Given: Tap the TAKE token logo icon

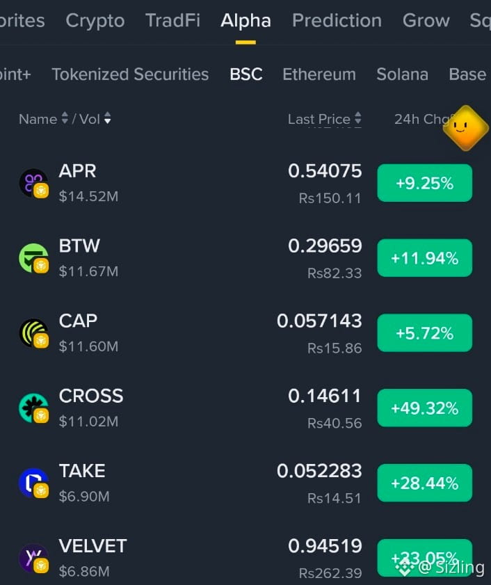Looking at the screenshot, I should coord(33,483).
